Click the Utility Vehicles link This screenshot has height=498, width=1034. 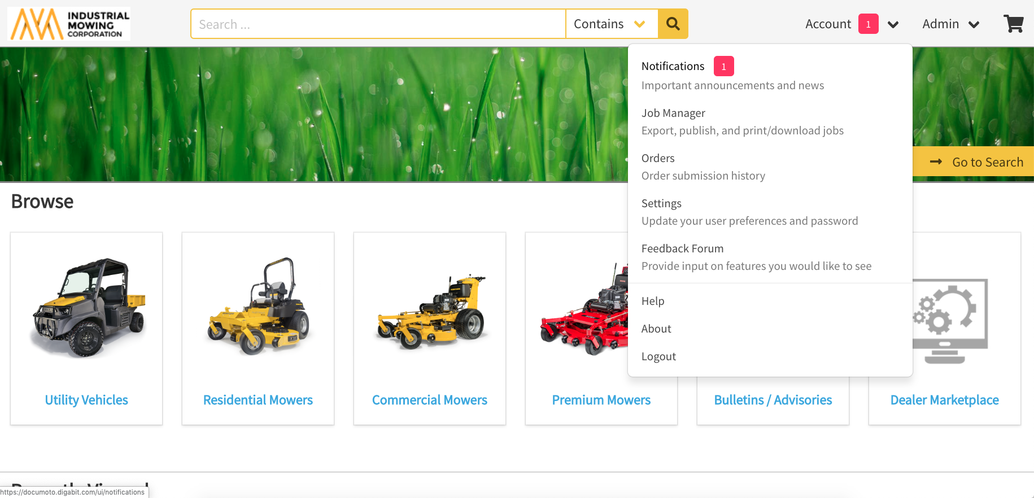click(x=86, y=400)
